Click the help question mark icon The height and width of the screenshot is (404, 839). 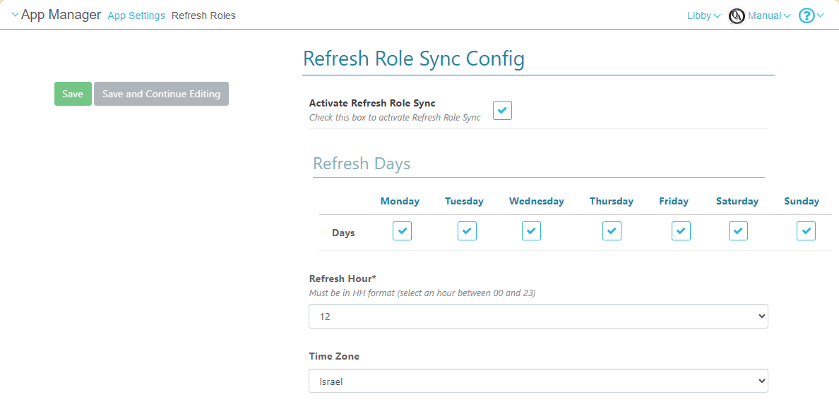pos(807,16)
